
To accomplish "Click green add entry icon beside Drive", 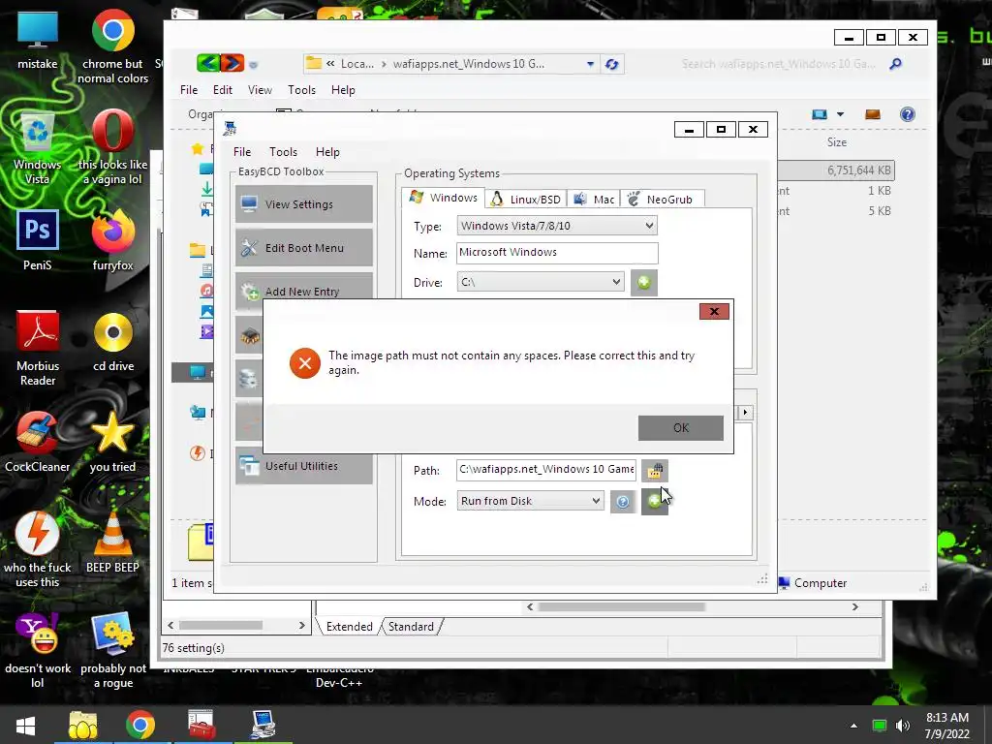I will tap(644, 282).
